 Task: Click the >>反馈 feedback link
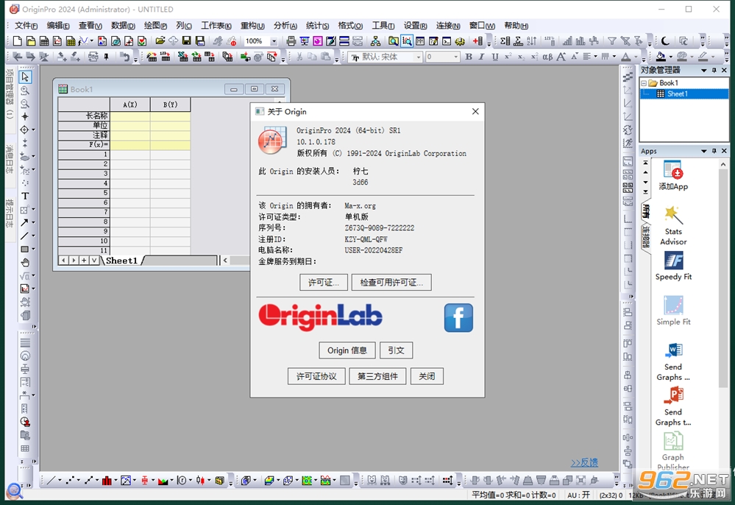pyautogui.click(x=584, y=462)
